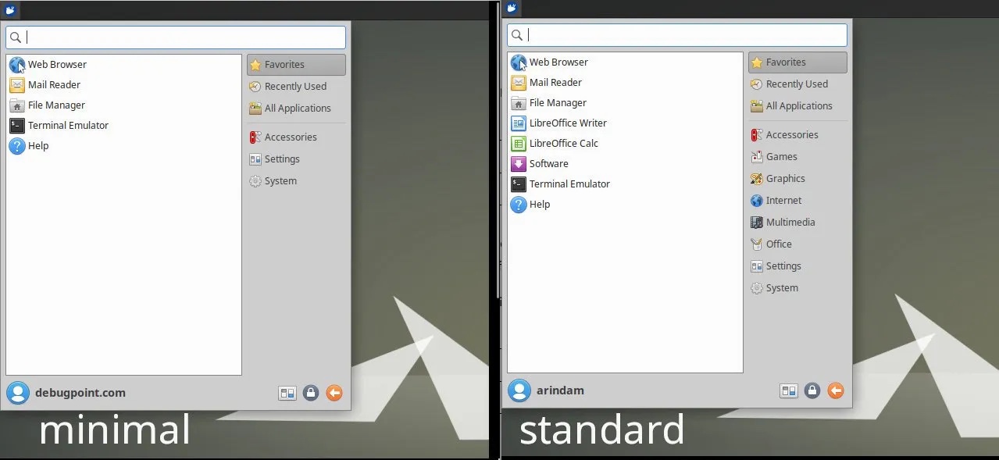Open the Multimedia category
The image size is (999, 460).
click(x=789, y=222)
